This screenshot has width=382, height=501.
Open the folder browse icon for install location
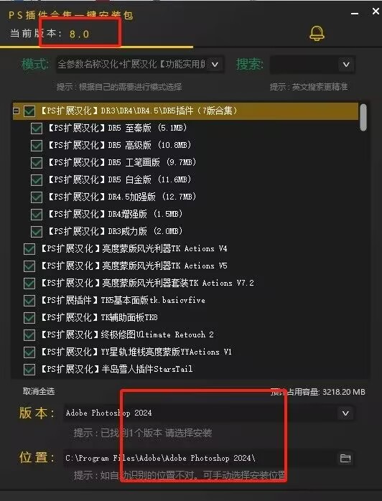(x=345, y=458)
